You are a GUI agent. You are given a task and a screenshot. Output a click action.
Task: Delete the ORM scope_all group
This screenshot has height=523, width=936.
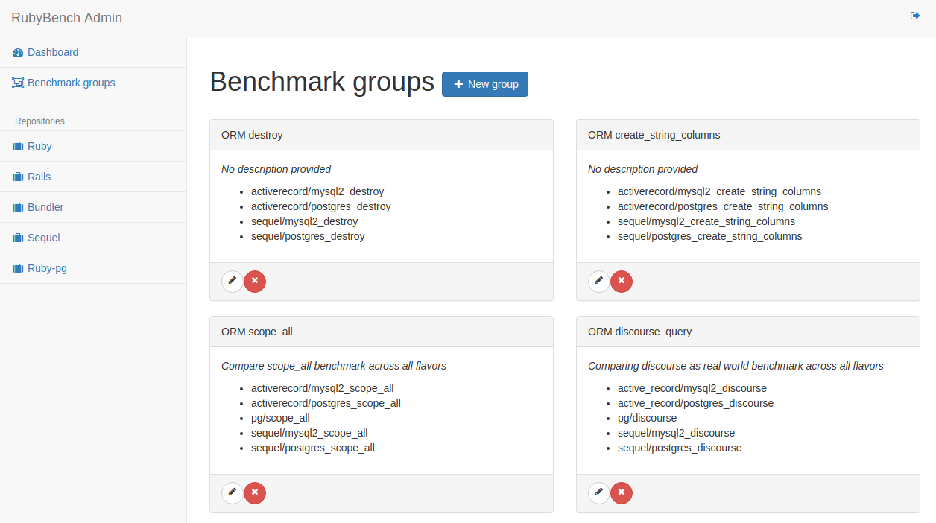pos(255,493)
